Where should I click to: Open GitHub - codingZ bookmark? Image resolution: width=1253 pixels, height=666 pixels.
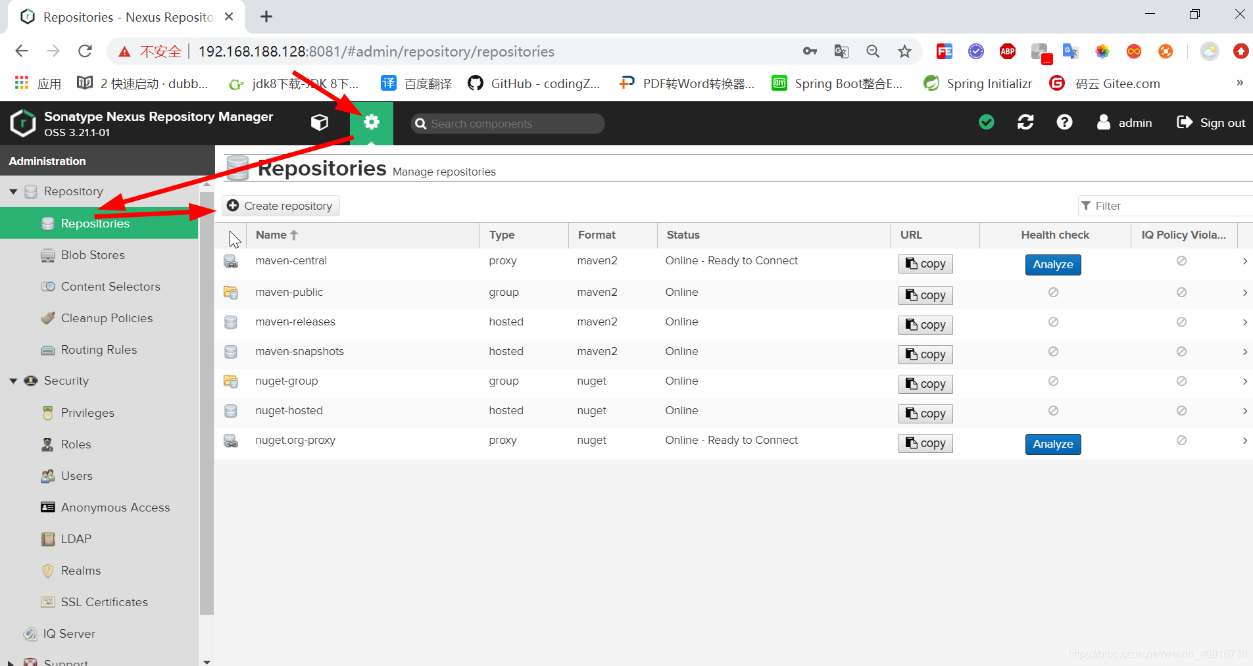pyautogui.click(x=533, y=83)
